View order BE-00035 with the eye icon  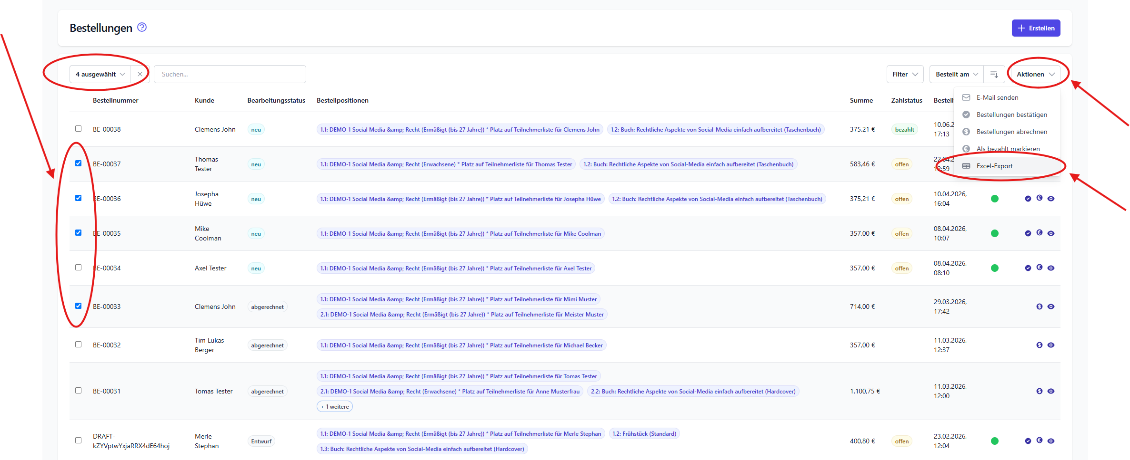[x=1051, y=233]
